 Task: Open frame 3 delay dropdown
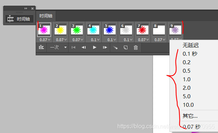click(78, 40)
